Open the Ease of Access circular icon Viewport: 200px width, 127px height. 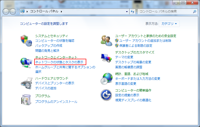tap(106, 95)
